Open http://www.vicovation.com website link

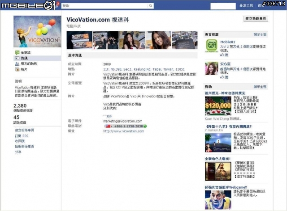pos(124,131)
